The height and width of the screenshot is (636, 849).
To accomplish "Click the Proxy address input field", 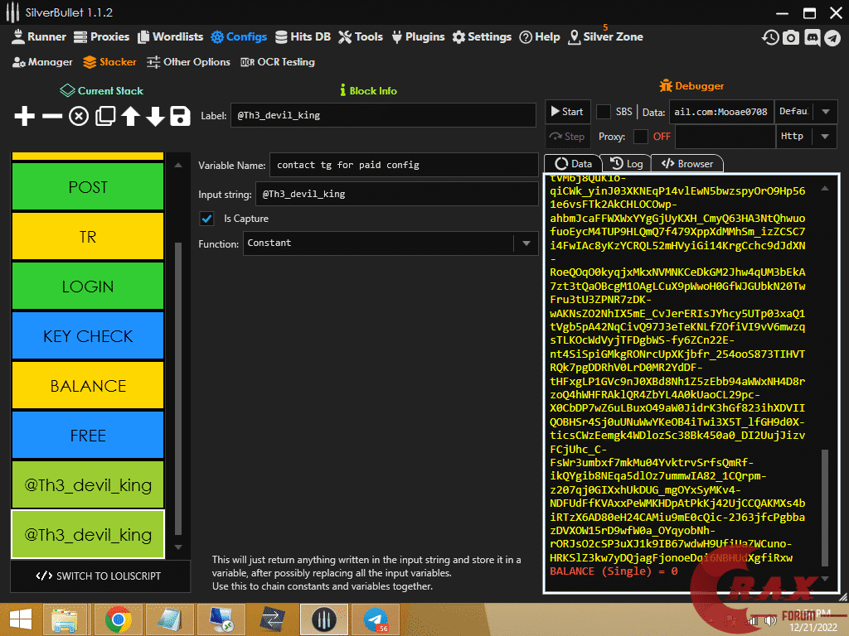I will click(x=725, y=137).
